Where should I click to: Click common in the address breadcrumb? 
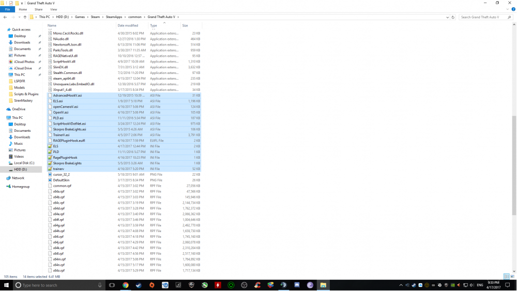coord(135,17)
